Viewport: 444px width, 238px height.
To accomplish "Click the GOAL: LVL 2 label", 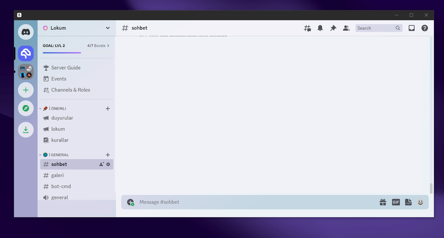I will point(54,46).
